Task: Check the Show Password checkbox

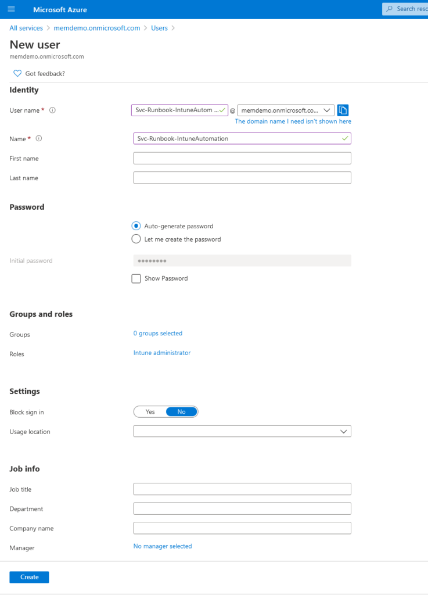Action: point(136,278)
